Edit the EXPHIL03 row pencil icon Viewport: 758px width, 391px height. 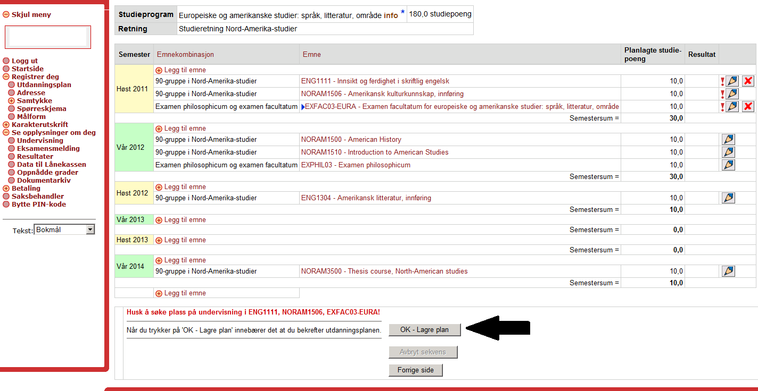pyautogui.click(x=728, y=165)
